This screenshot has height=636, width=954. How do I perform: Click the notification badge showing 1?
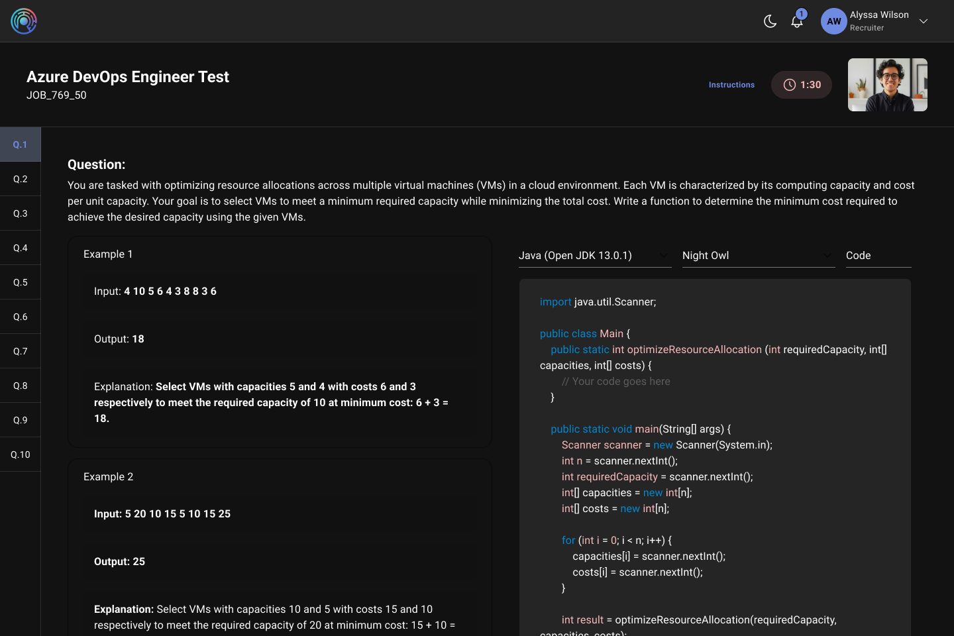802,14
